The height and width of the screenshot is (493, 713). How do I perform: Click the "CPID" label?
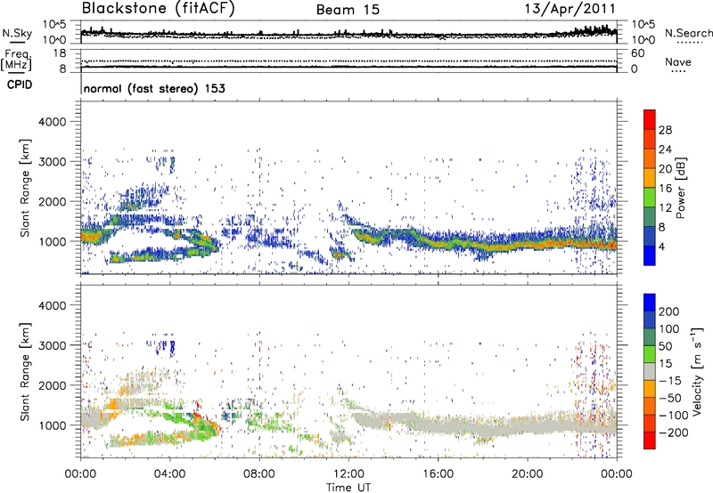(20, 85)
